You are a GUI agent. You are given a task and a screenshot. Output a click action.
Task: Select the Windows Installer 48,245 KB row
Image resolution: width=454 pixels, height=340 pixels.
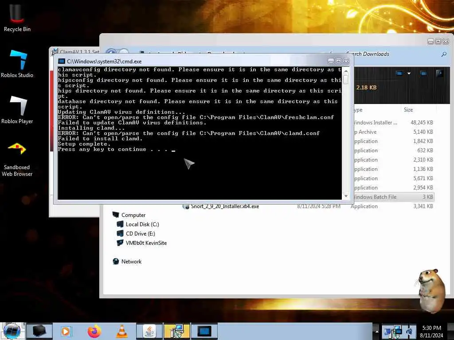[394, 123]
